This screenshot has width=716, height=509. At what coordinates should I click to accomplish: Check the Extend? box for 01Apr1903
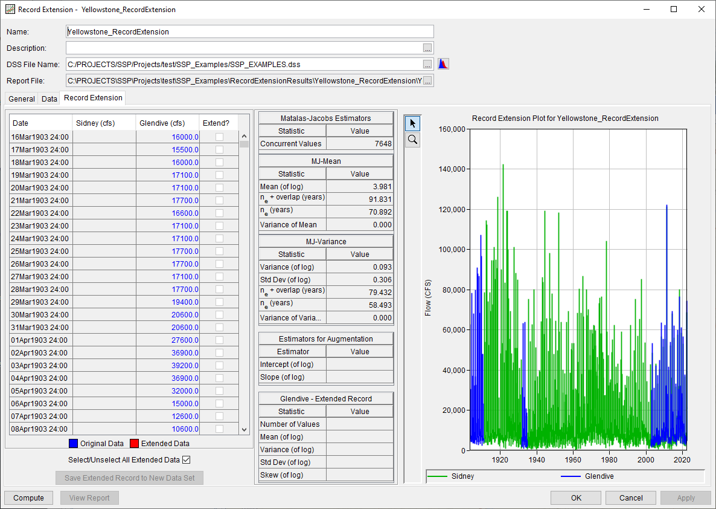[219, 340]
